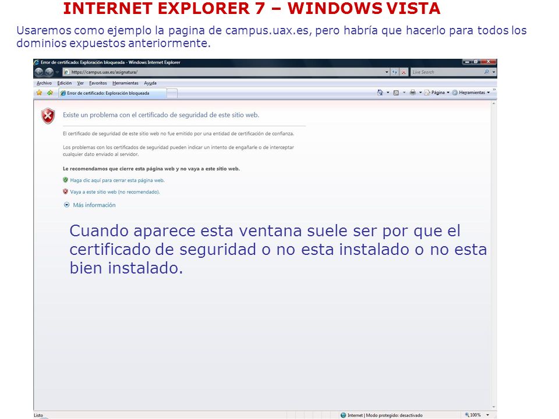Click the Live Search magnifier icon
This screenshot has height=419, width=559.
click(487, 72)
